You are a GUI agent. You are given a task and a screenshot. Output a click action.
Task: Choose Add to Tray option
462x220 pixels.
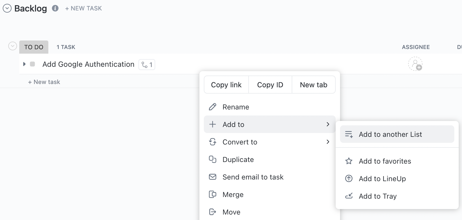pos(378,196)
